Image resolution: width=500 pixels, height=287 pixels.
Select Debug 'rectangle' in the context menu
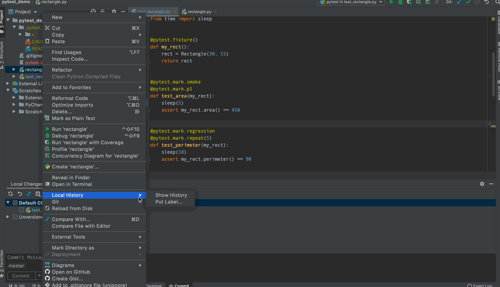tap(94, 136)
